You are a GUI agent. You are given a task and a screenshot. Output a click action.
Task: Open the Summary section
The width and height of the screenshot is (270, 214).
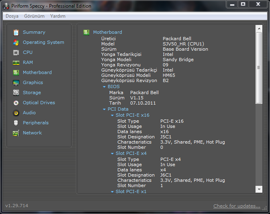pos(34,32)
